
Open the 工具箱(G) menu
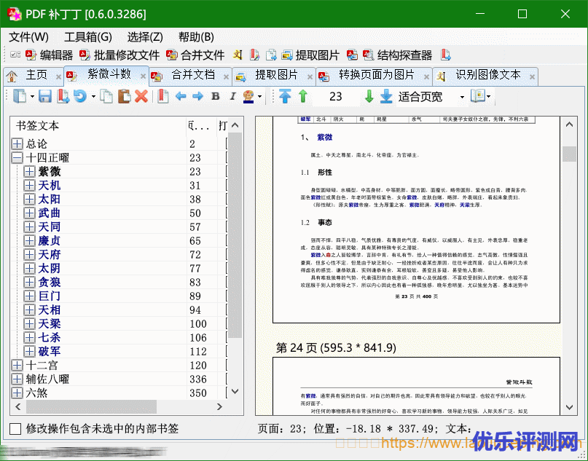click(x=87, y=37)
